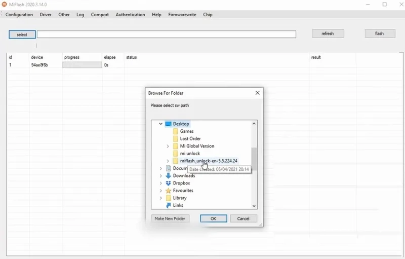Click the select button
Viewport: 405px width, 259px height.
[22, 34]
